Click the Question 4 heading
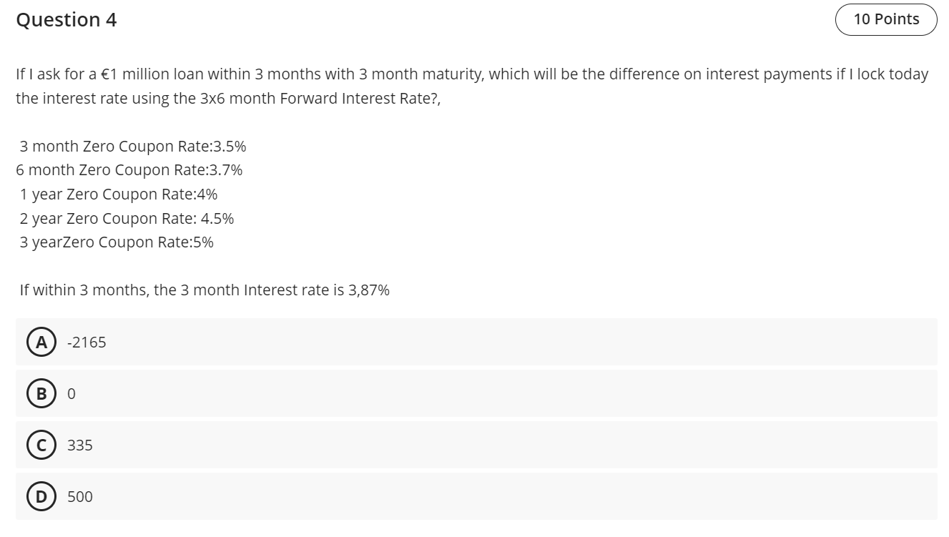 pyautogui.click(x=67, y=20)
